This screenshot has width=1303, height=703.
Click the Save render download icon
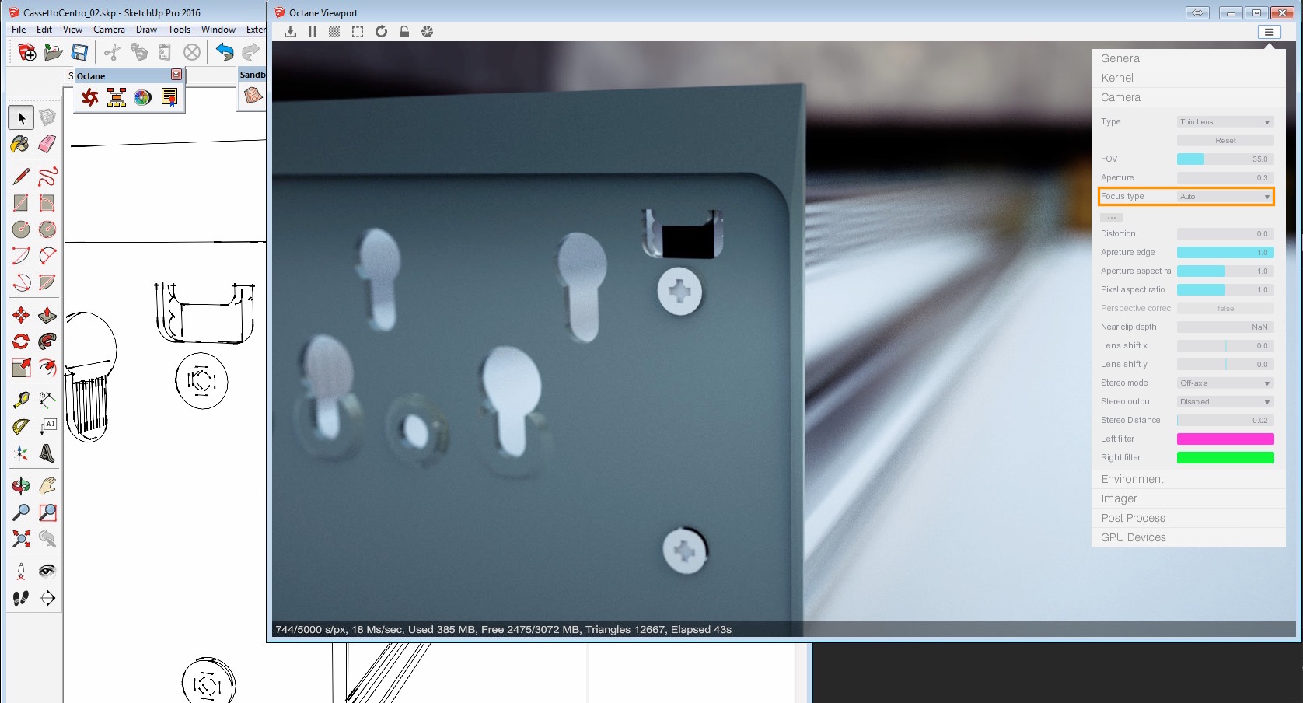(290, 32)
